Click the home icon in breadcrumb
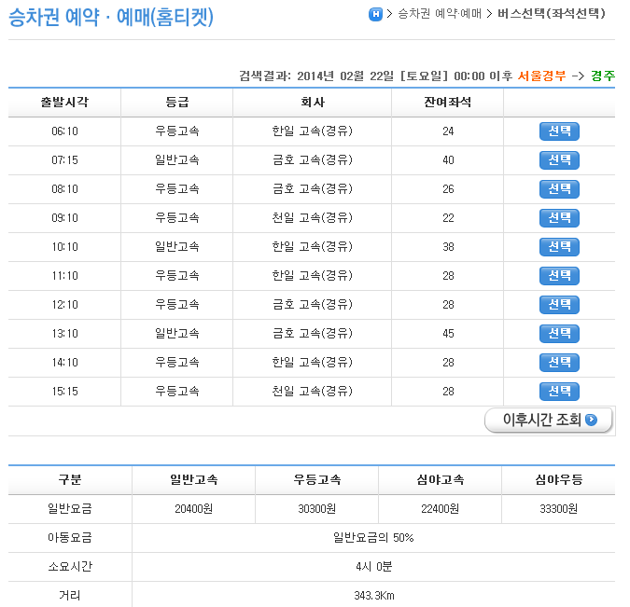Viewport: 630px width, 607px height. coord(375,15)
